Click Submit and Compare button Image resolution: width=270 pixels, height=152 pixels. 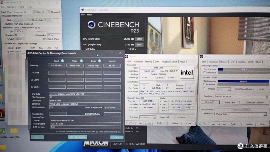pos(254,103)
